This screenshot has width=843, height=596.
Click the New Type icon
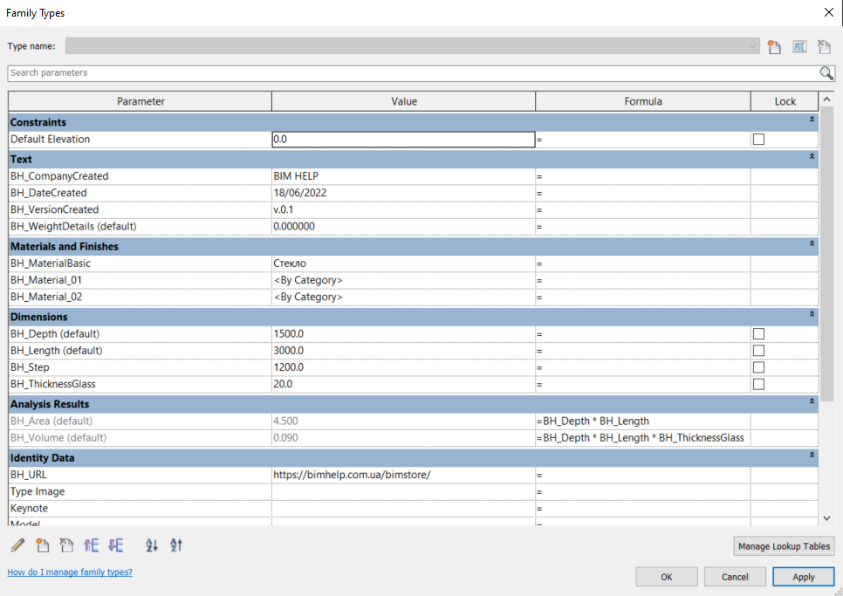click(x=774, y=47)
